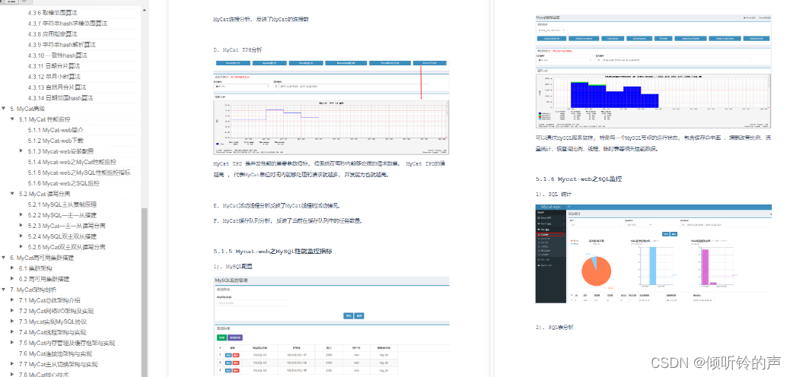
Task: Click the SQL statistics pie chart screenshot
Action: [x=654, y=254]
